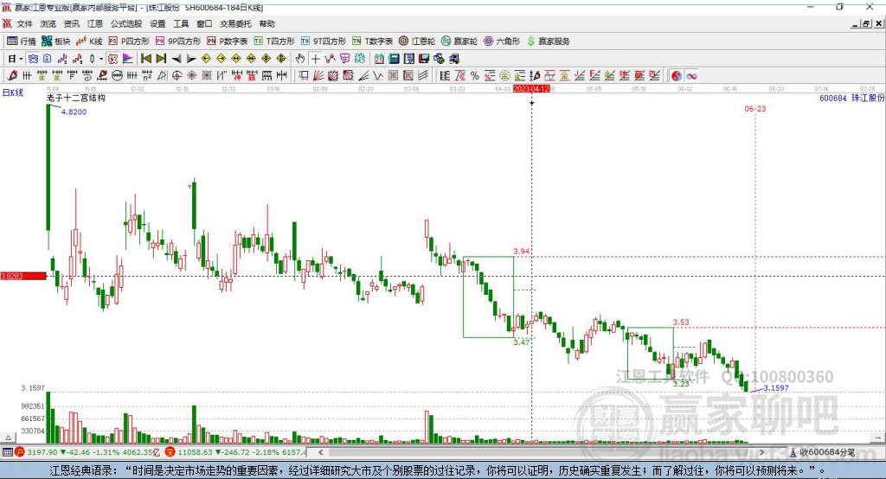This screenshot has height=479, width=886.
Task: Click the 老子十二宫结构 indicator title
Action: tap(76, 98)
